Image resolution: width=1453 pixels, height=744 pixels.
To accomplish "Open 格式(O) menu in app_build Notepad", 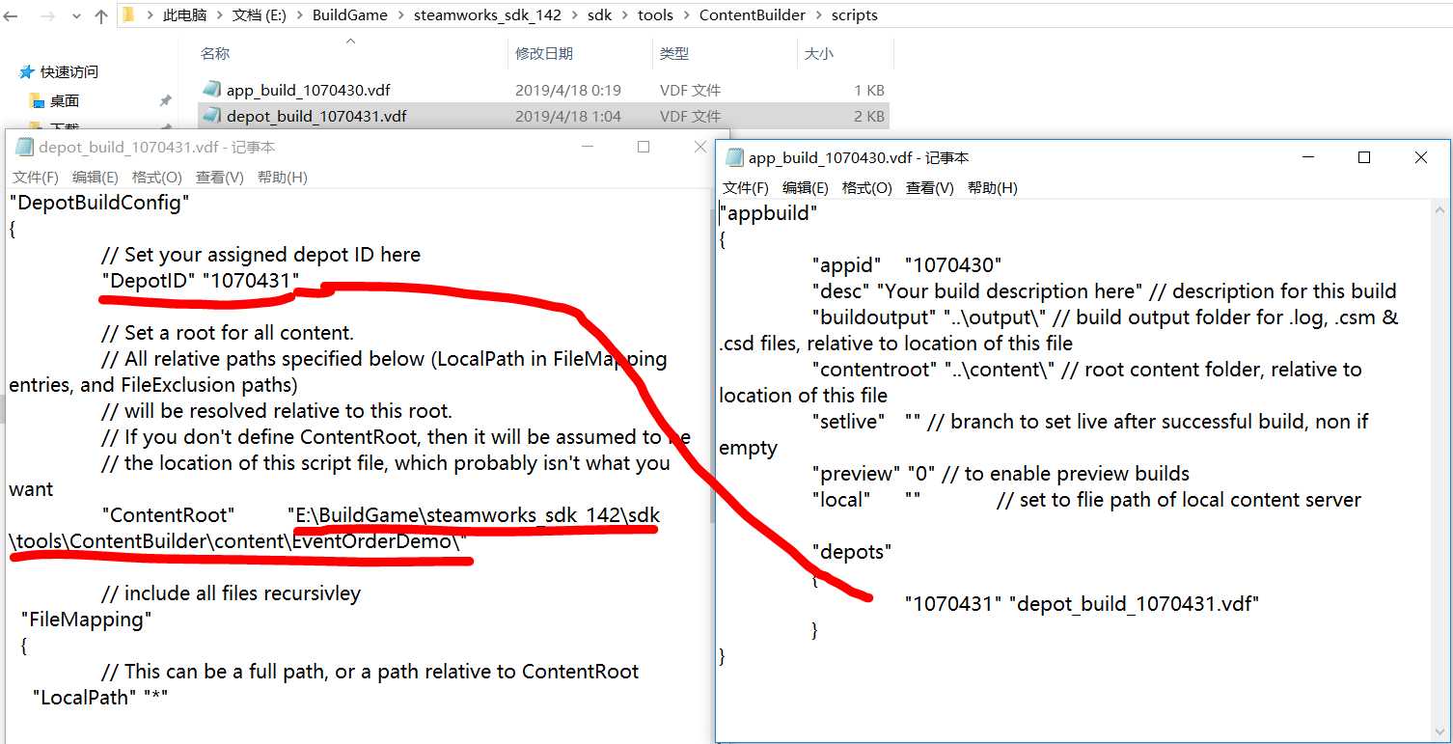I will [866, 188].
